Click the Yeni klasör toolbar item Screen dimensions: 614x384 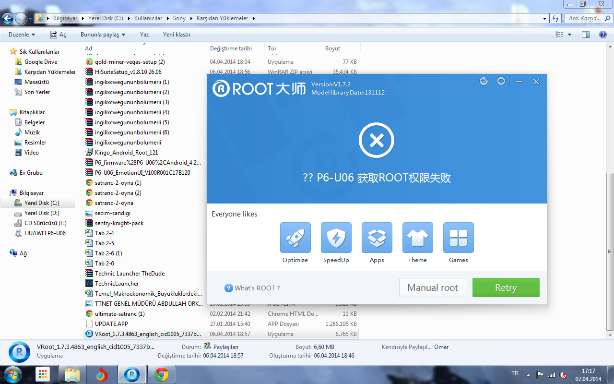177,35
